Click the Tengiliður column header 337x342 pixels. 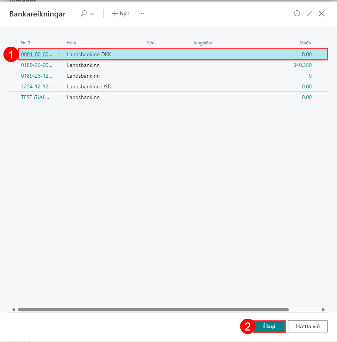coord(203,43)
